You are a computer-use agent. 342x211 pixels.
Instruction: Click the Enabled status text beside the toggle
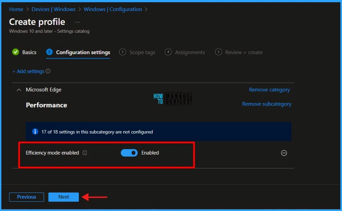click(150, 153)
